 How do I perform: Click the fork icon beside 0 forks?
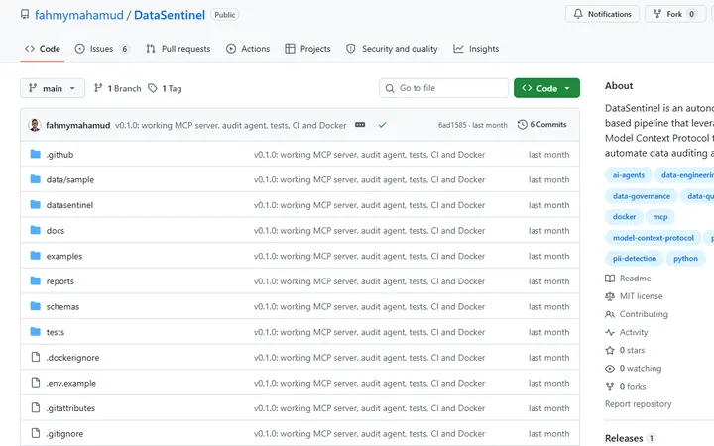tap(610, 387)
